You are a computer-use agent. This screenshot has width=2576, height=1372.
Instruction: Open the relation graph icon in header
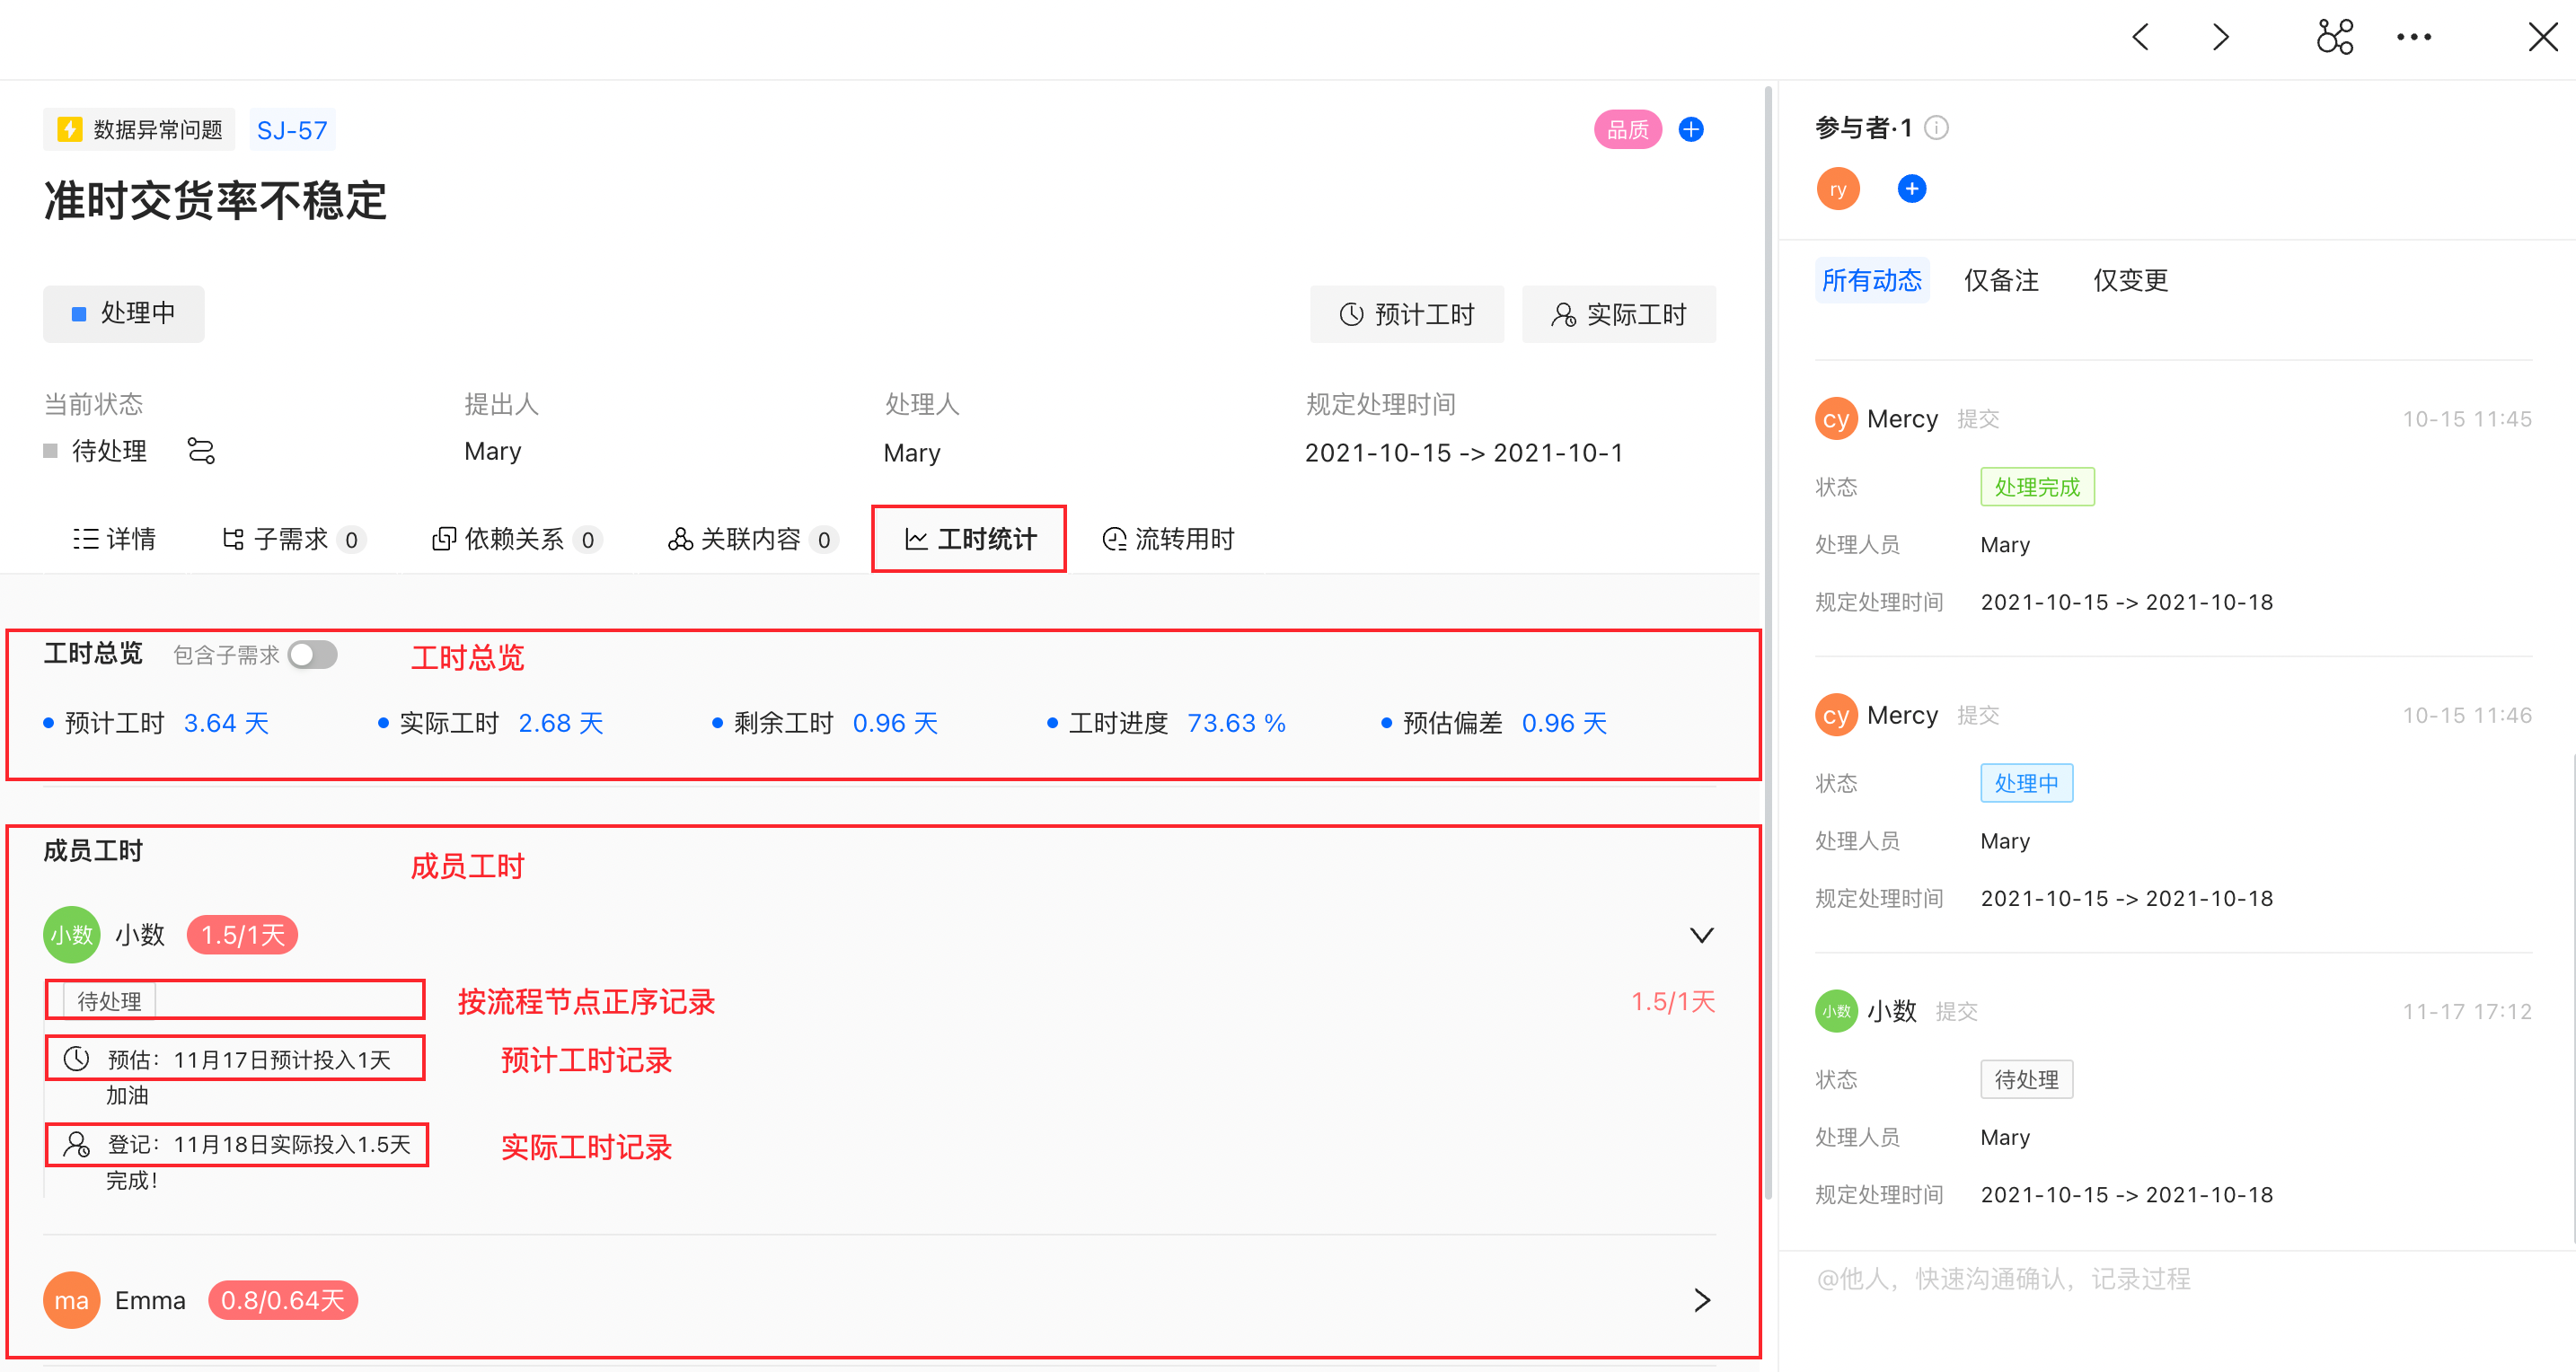[x=2334, y=38]
